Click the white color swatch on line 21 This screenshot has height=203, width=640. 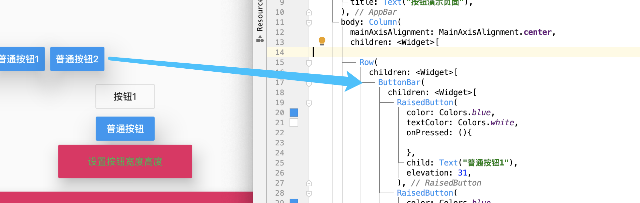click(294, 123)
